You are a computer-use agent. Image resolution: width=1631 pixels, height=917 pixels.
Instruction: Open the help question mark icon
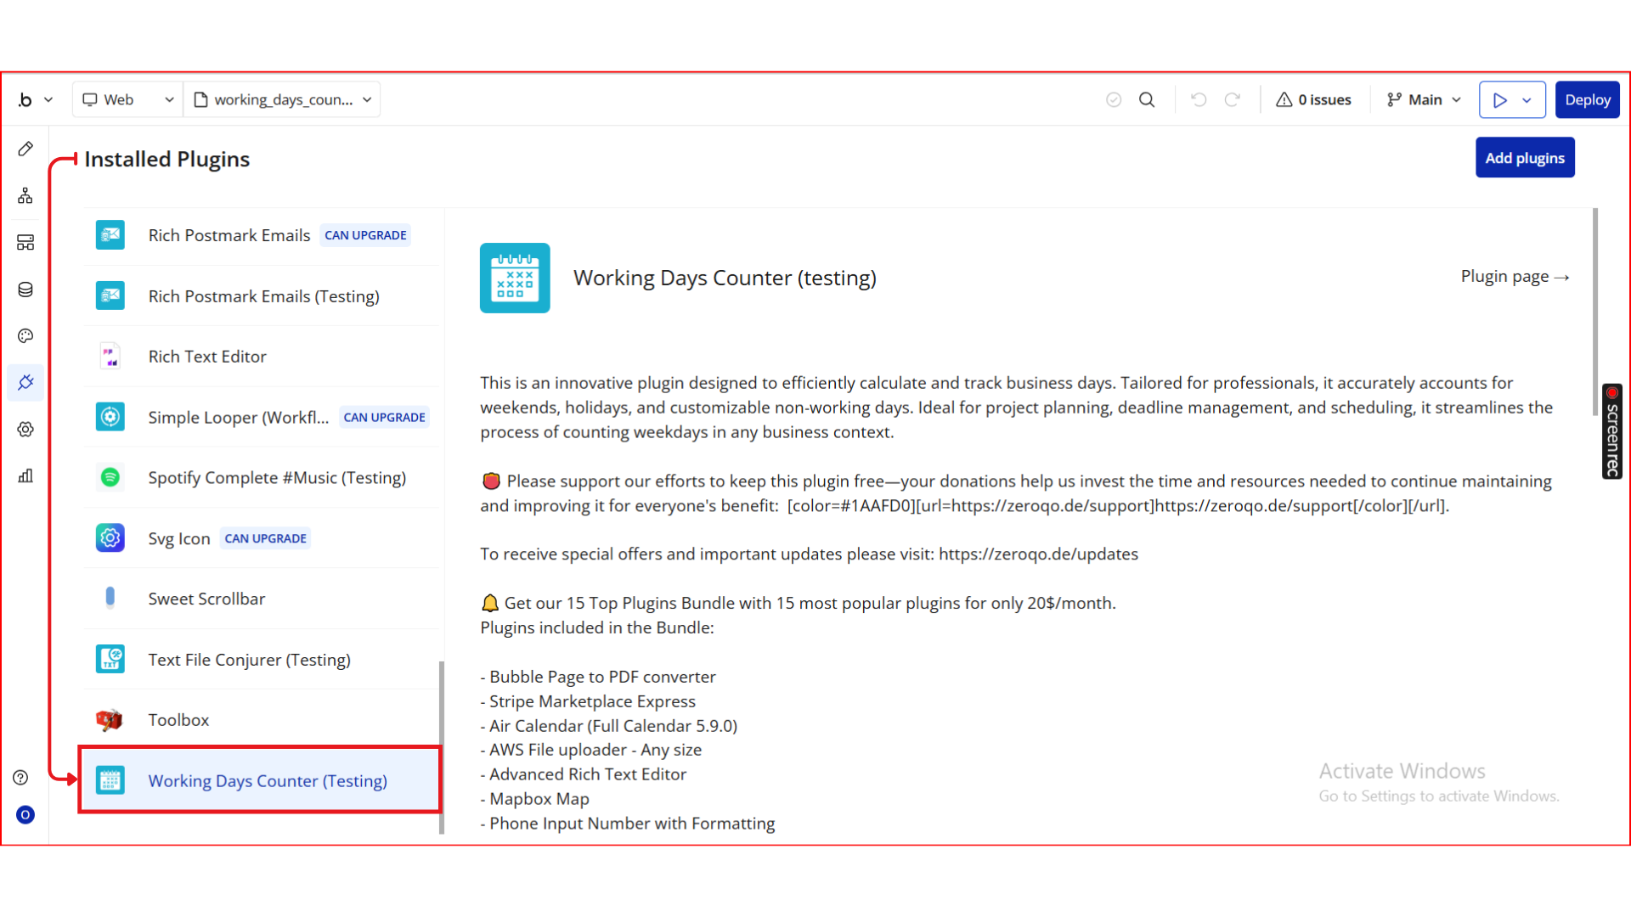[21, 778]
